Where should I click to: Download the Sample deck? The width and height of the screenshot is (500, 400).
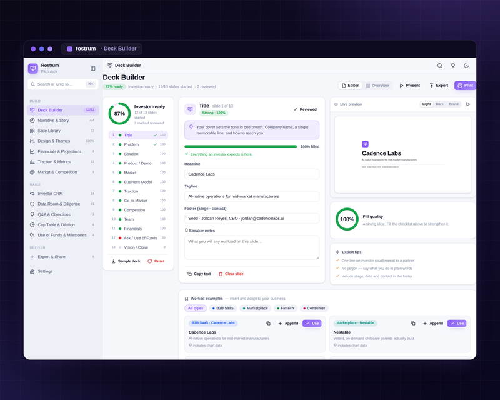pyautogui.click(x=126, y=261)
